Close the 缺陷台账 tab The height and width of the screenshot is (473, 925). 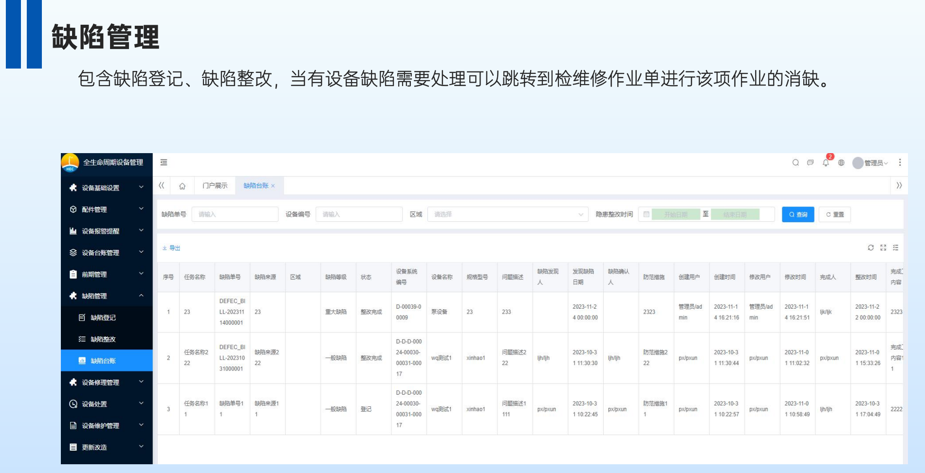pyautogui.click(x=273, y=186)
